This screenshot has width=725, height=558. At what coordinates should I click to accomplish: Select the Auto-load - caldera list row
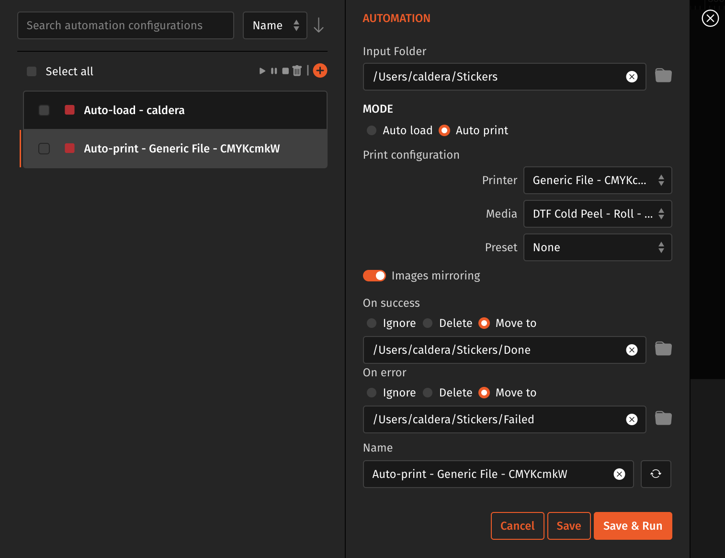175,110
